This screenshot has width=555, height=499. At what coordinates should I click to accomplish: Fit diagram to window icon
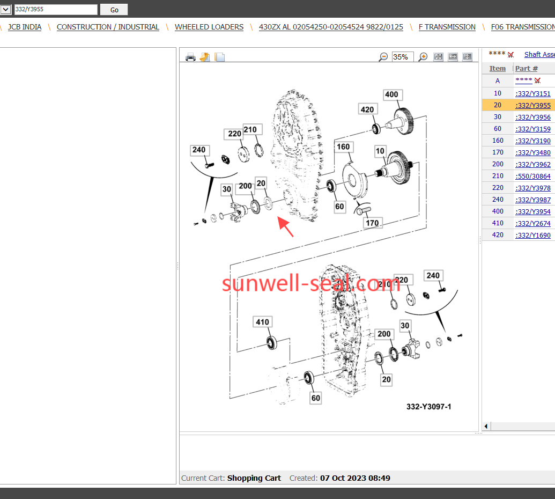point(438,57)
